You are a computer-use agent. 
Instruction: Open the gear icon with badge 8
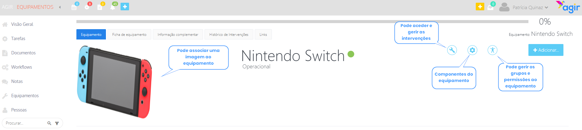click(x=87, y=7)
